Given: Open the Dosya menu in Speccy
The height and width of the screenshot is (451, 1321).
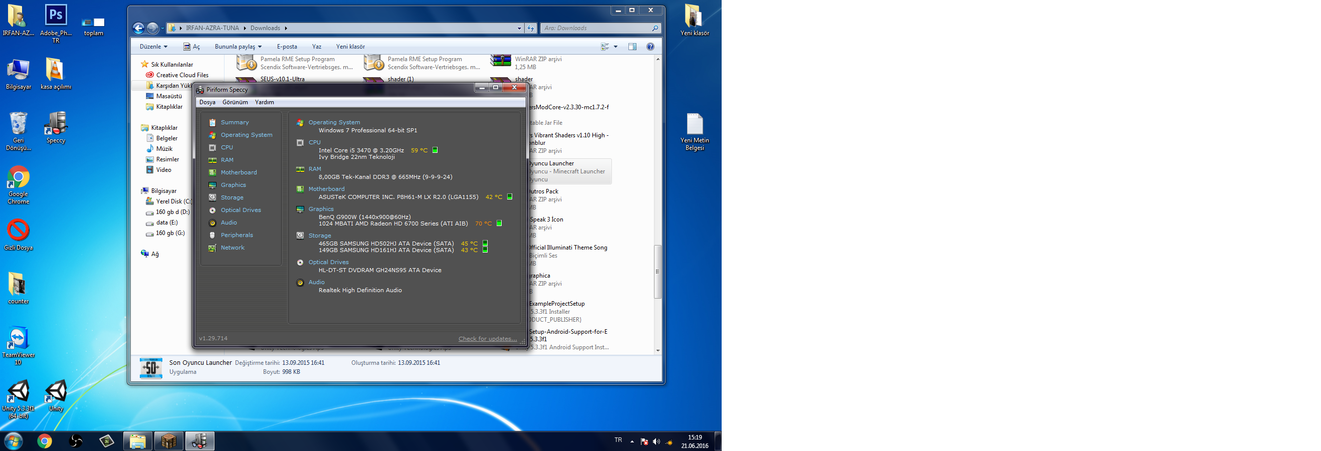Looking at the screenshot, I should (207, 103).
